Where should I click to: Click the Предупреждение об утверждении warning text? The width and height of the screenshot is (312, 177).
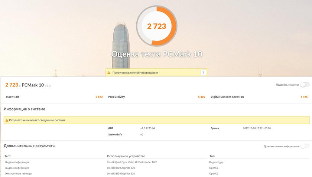[x=135, y=73]
